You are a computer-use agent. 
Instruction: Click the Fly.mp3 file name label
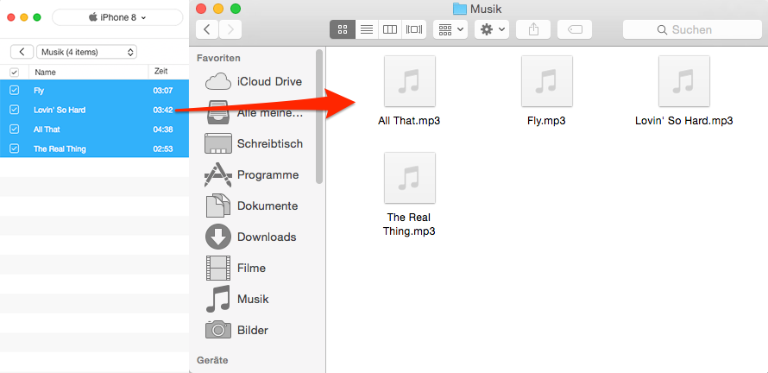click(x=546, y=121)
